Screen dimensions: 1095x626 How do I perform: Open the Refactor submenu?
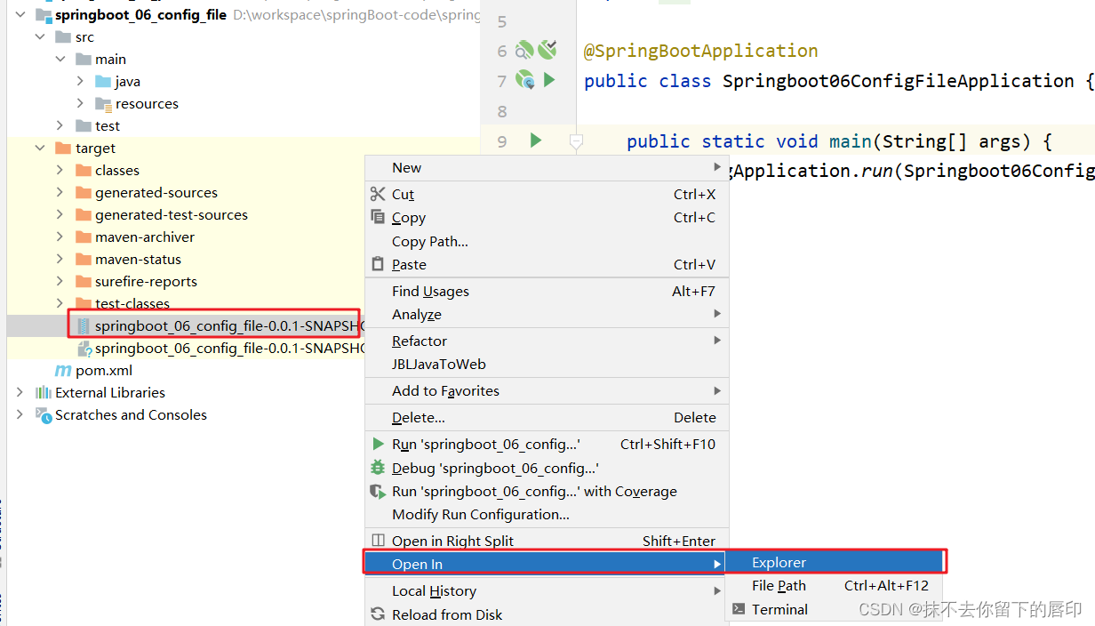(547, 341)
